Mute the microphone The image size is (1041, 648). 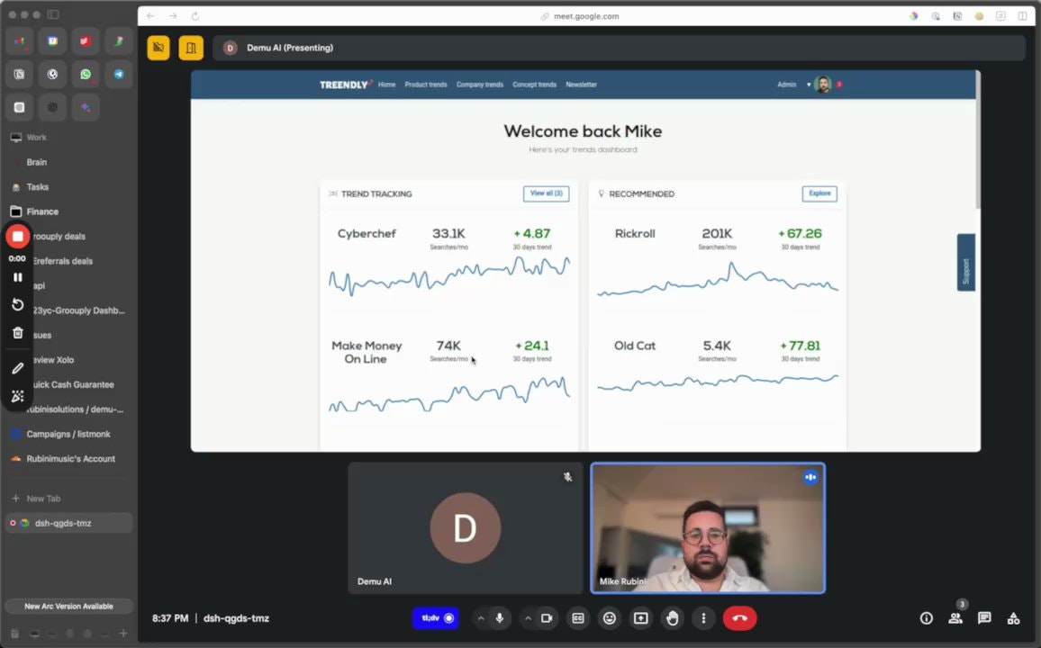click(500, 618)
